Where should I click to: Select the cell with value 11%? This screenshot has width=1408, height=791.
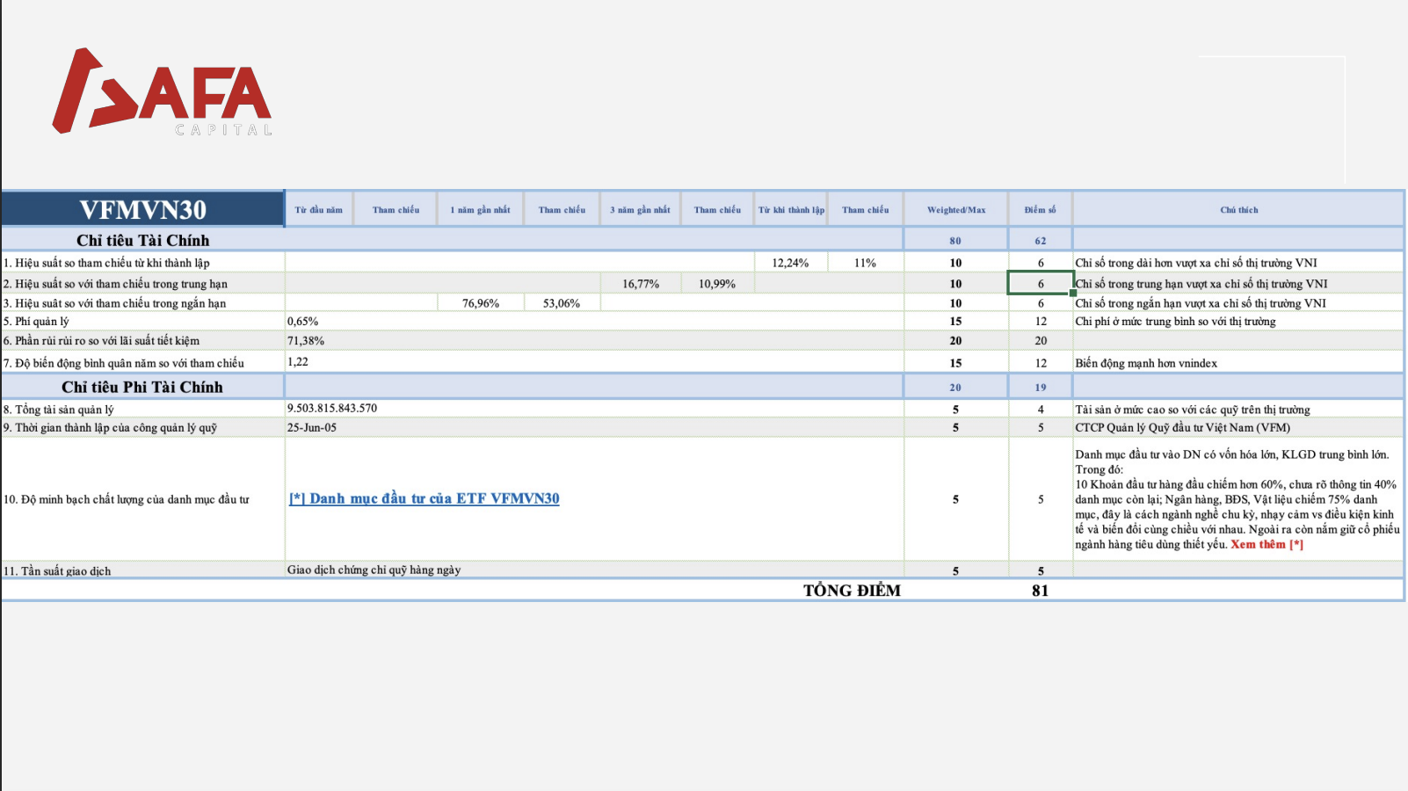[x=865, y=263]
